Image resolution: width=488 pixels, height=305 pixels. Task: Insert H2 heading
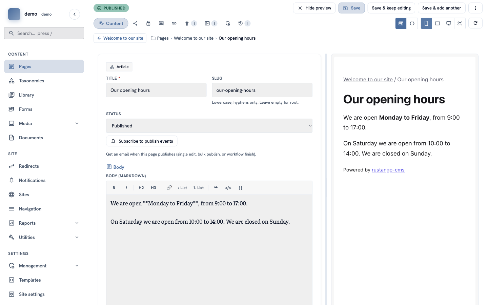coord(141,188)
